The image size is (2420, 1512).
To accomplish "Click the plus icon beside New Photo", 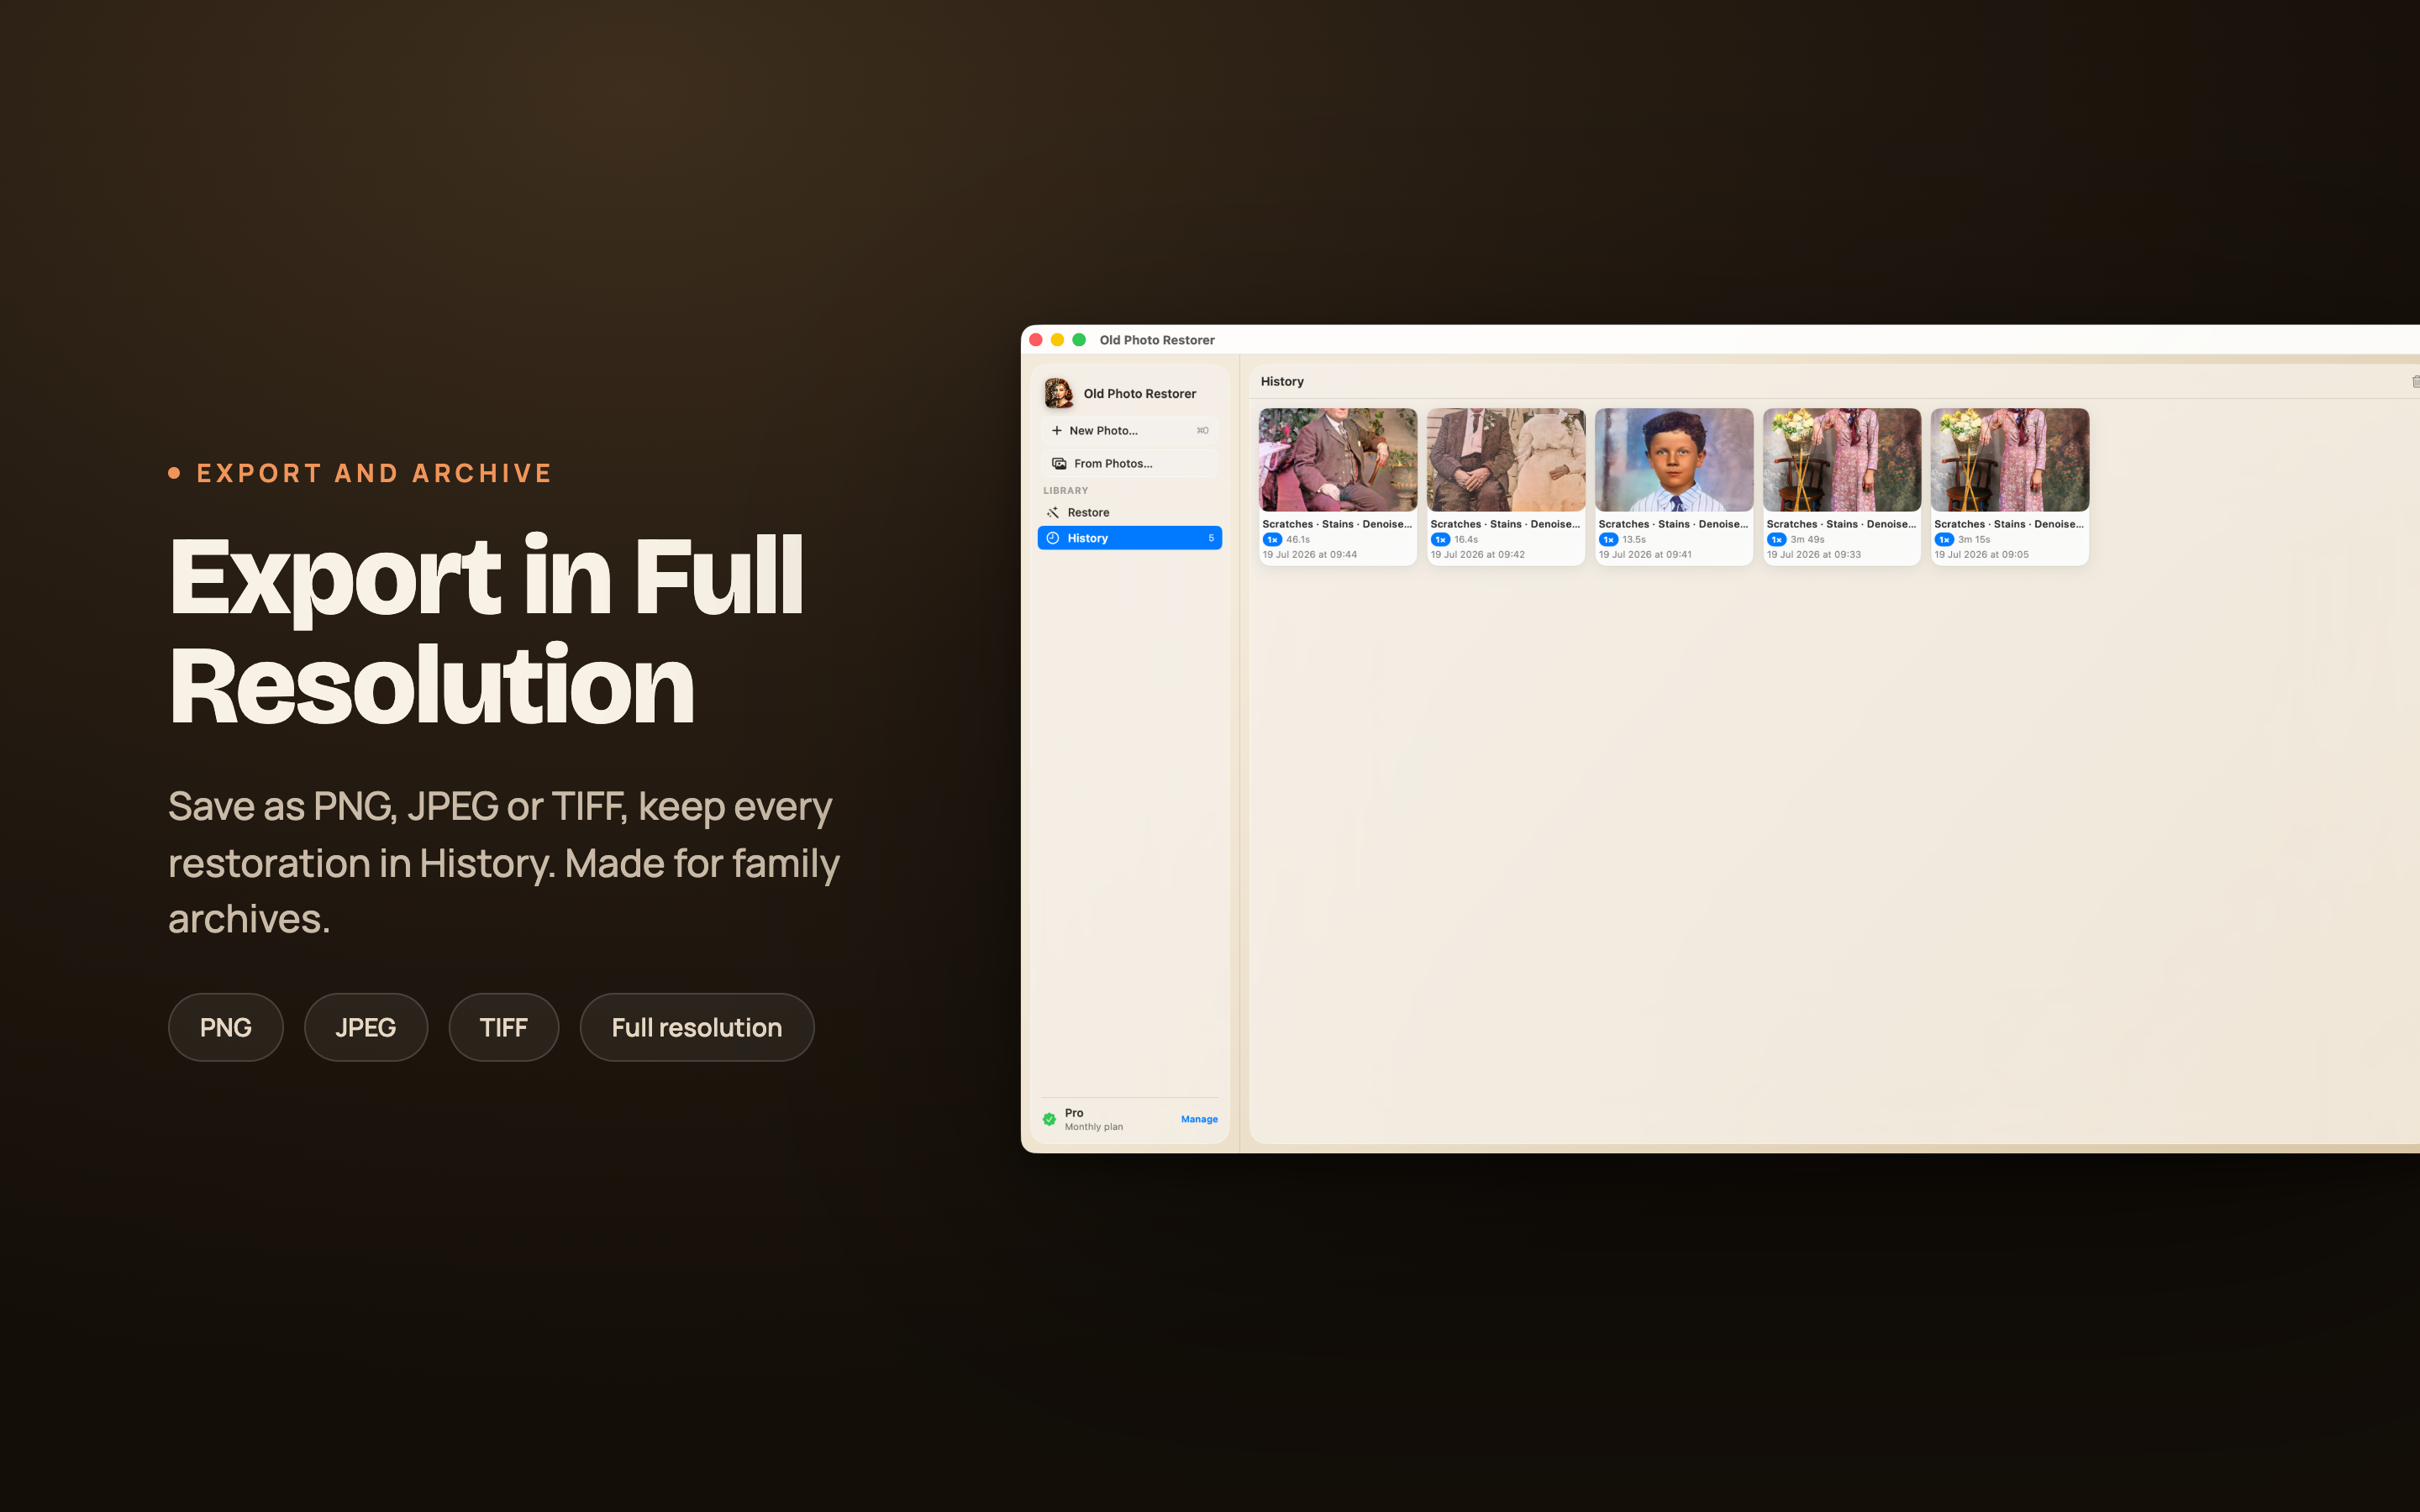I will pos(1056,431).
